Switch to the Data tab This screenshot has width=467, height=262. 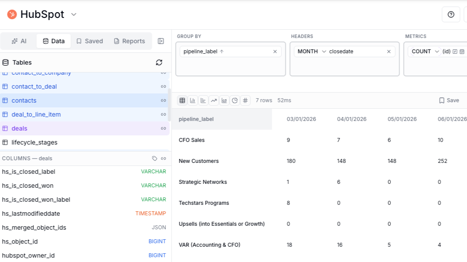click(x=53, y=41)
